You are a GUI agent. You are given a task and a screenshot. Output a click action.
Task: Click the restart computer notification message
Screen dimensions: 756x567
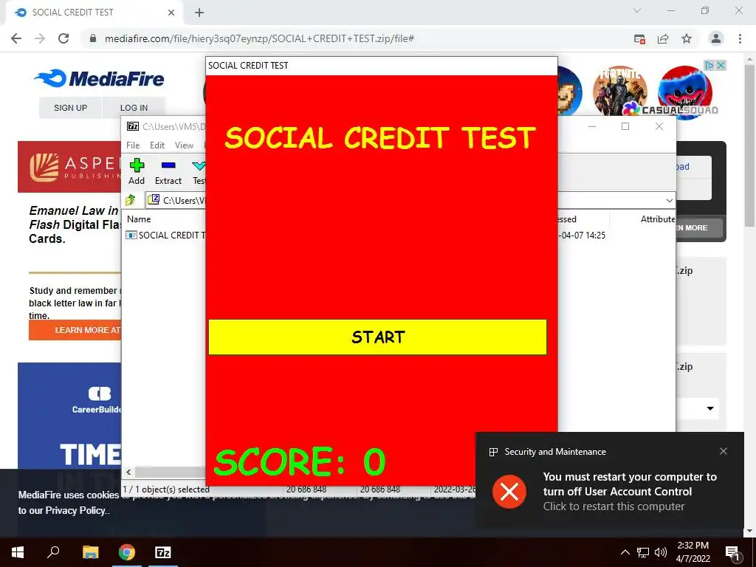[630, 491]
